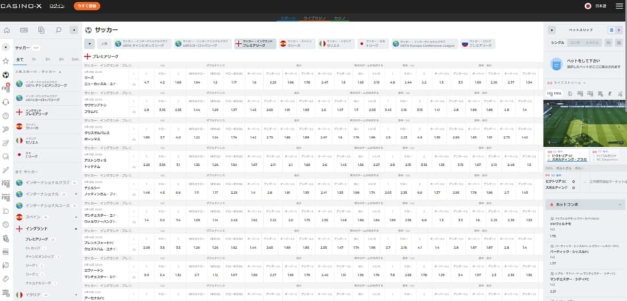This screenshot has width=627, height=301.
Task: Open the home icon in the sidebar toolbar
Action: (x=7, y=30)
